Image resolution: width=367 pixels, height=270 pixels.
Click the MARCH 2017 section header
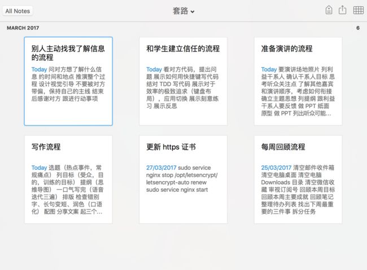click(23, 28)
